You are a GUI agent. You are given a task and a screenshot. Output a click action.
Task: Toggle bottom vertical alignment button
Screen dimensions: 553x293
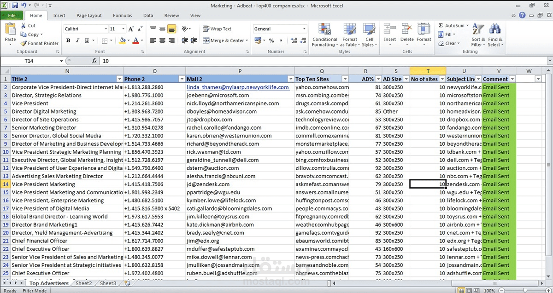click(171, 29)
